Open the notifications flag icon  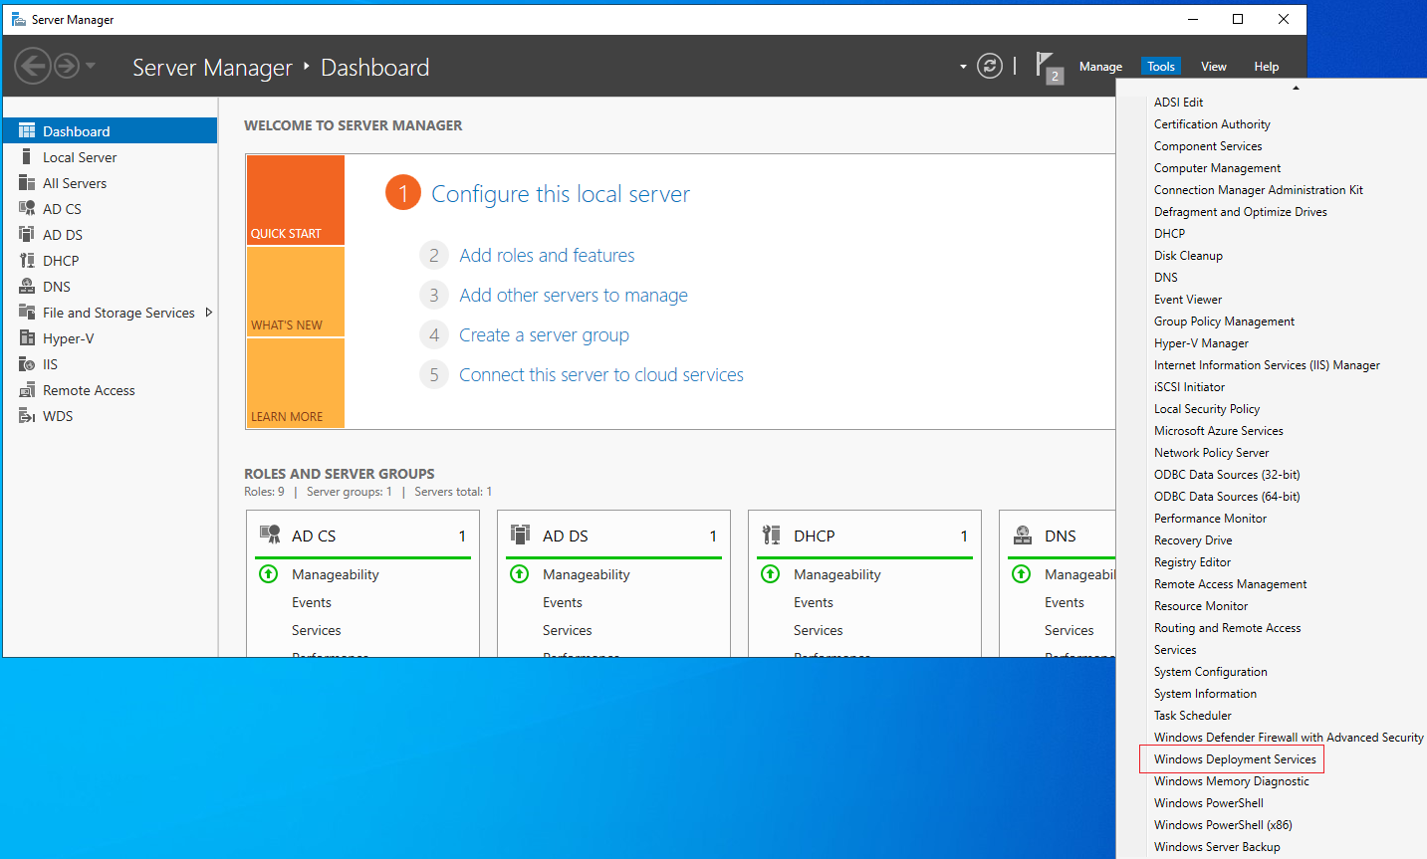[x=1049, y=68]
